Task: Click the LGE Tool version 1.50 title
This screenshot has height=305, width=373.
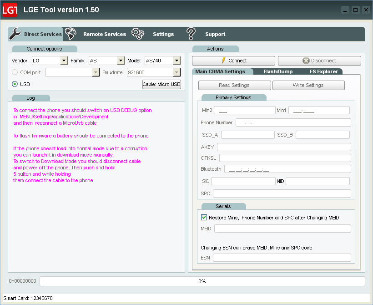Action: (61, 10)
